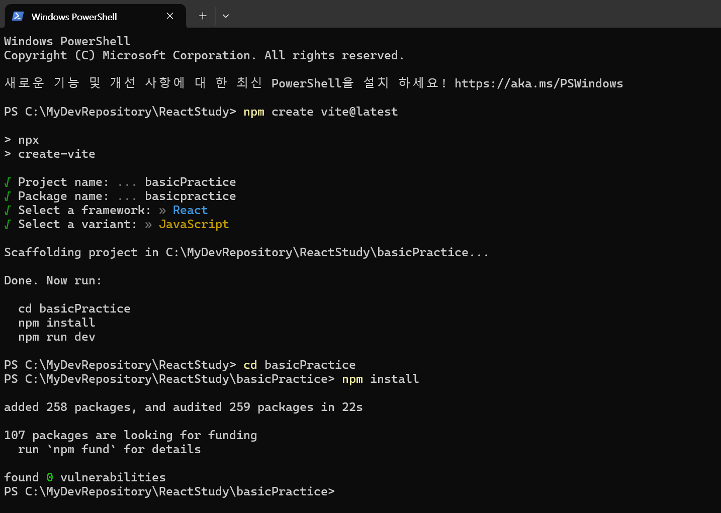
Task: Click the yellow 'JavaScript' variant text
Action: [x=194, y=224]
